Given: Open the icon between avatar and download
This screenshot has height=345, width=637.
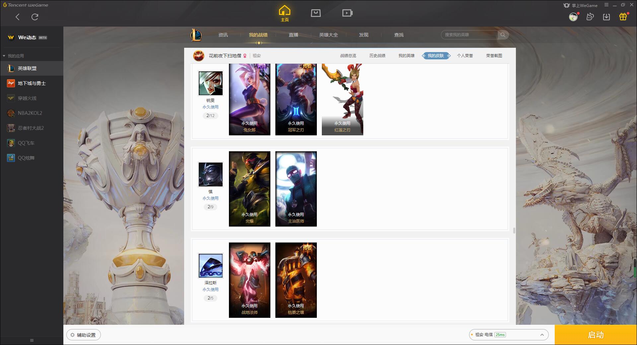Looking at the screenshot, I should [590, 17].
